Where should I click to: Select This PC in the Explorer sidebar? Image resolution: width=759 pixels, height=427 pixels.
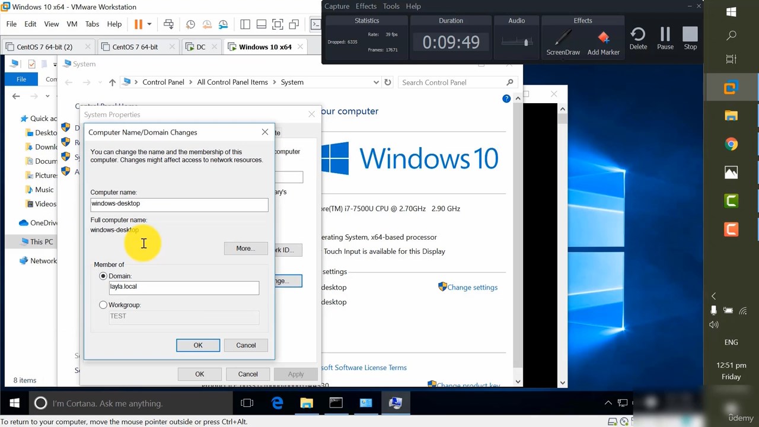pos(37,242)
